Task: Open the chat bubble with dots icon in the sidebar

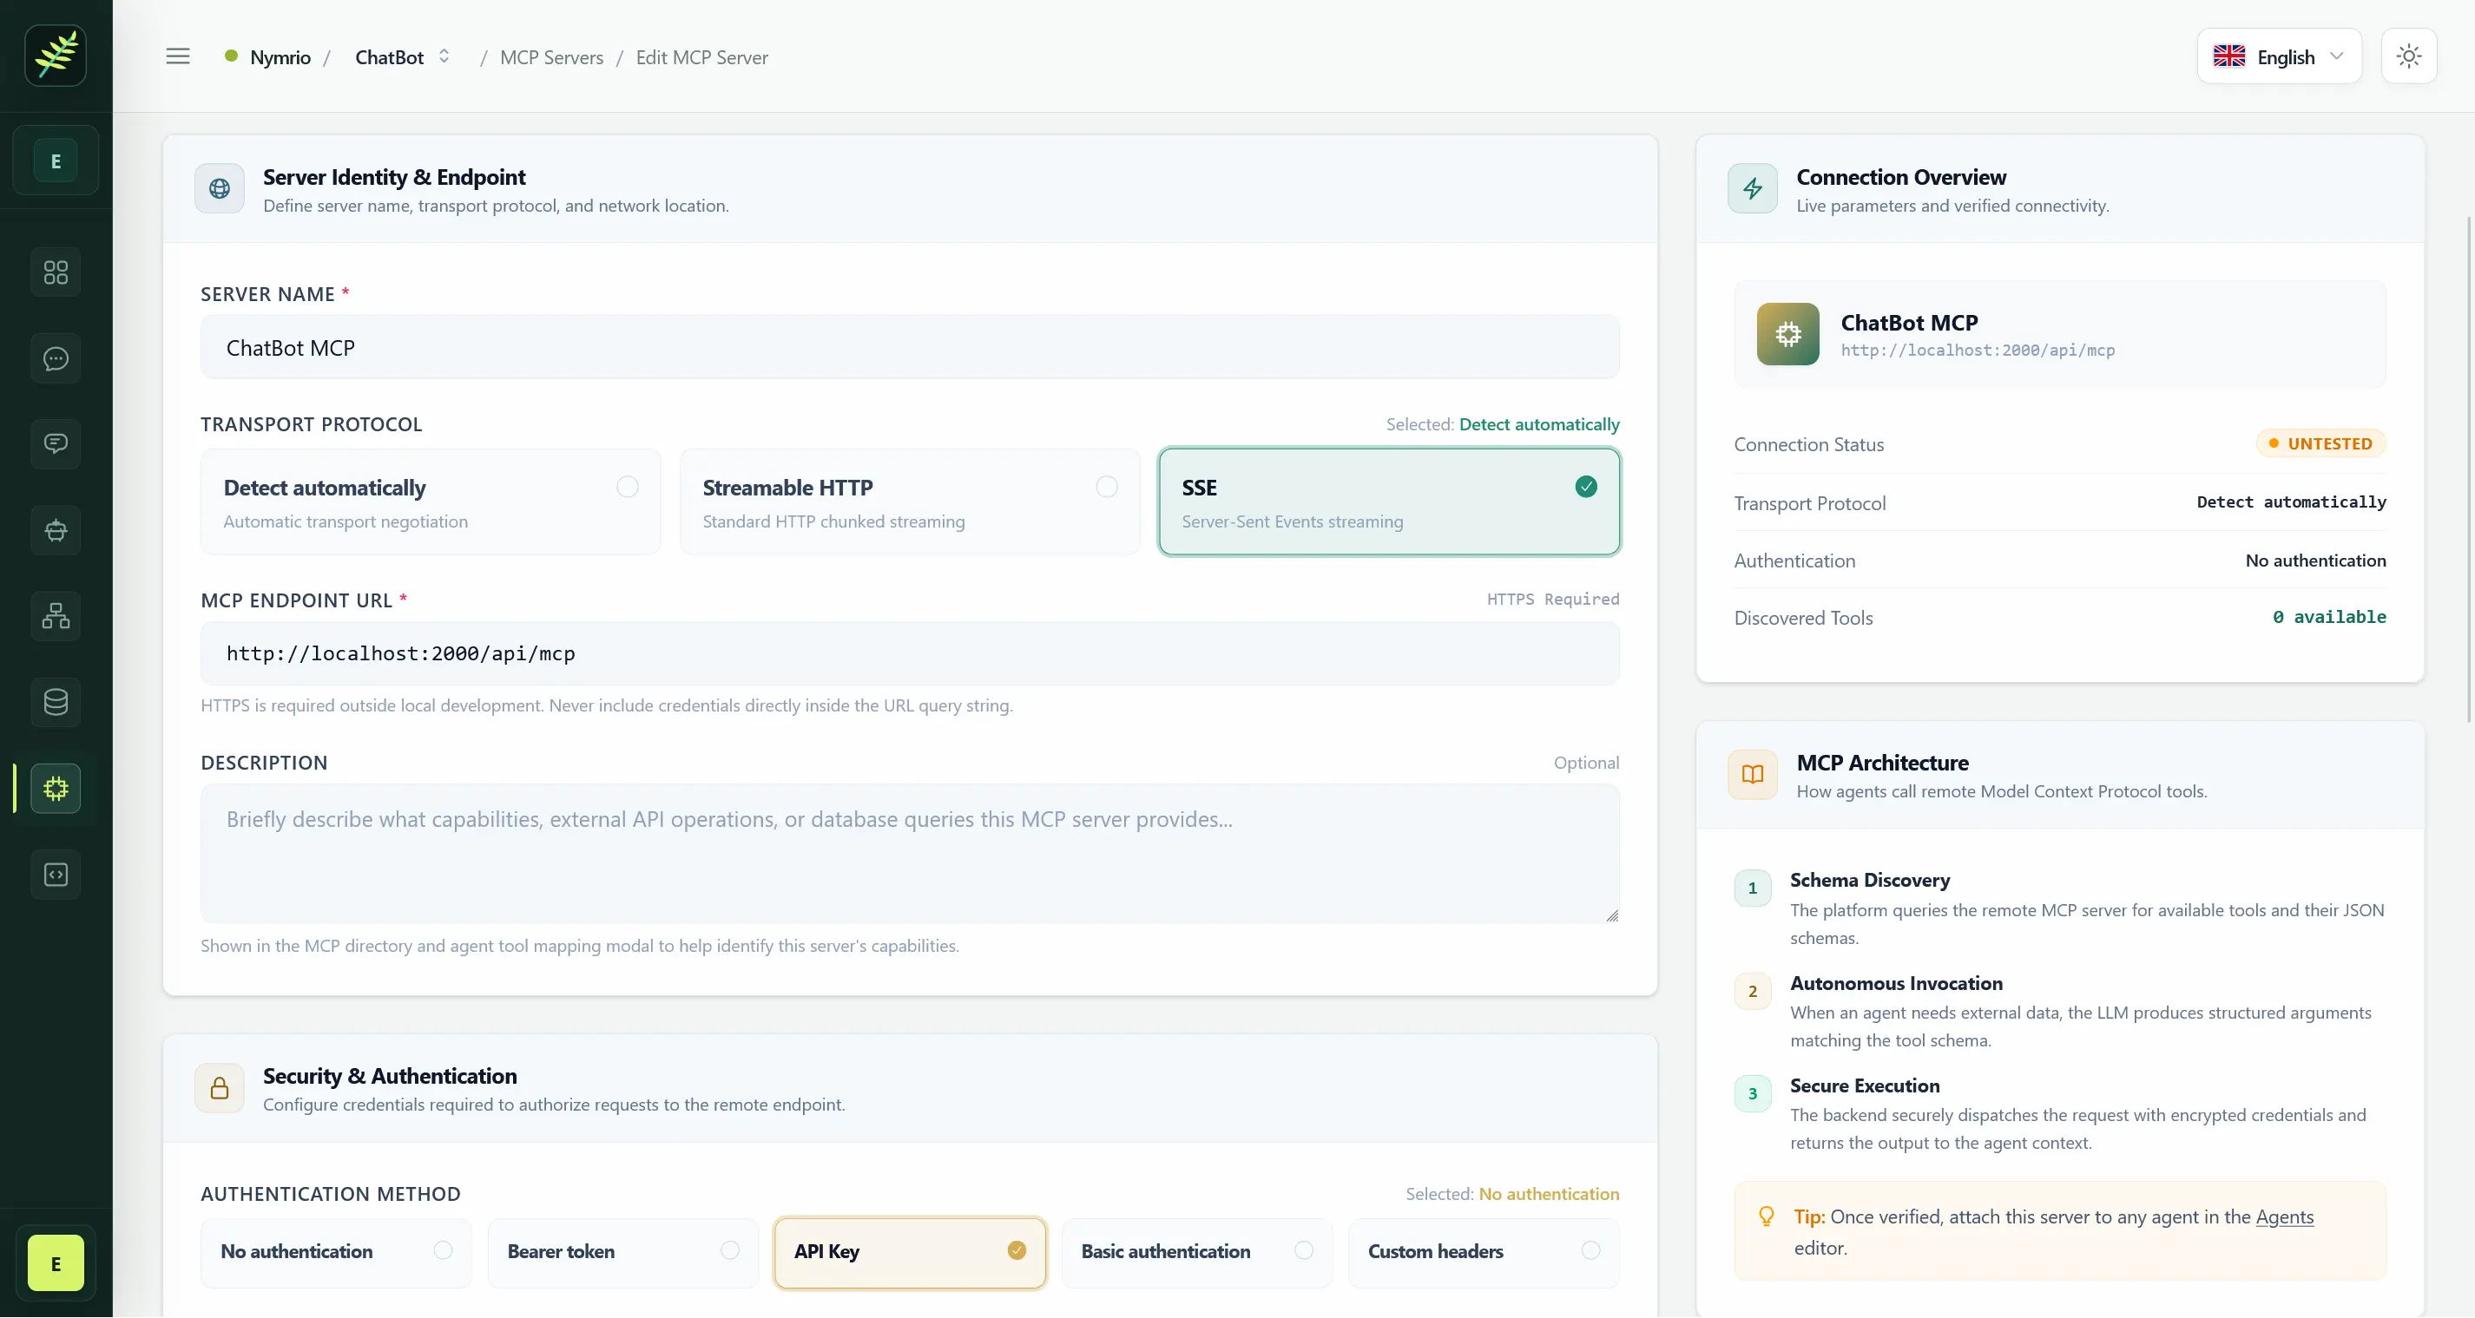Action: coord(56,359)
